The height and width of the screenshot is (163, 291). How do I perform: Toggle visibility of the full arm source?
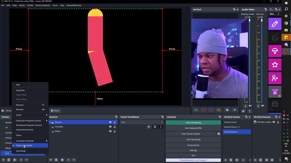(110, 122)
